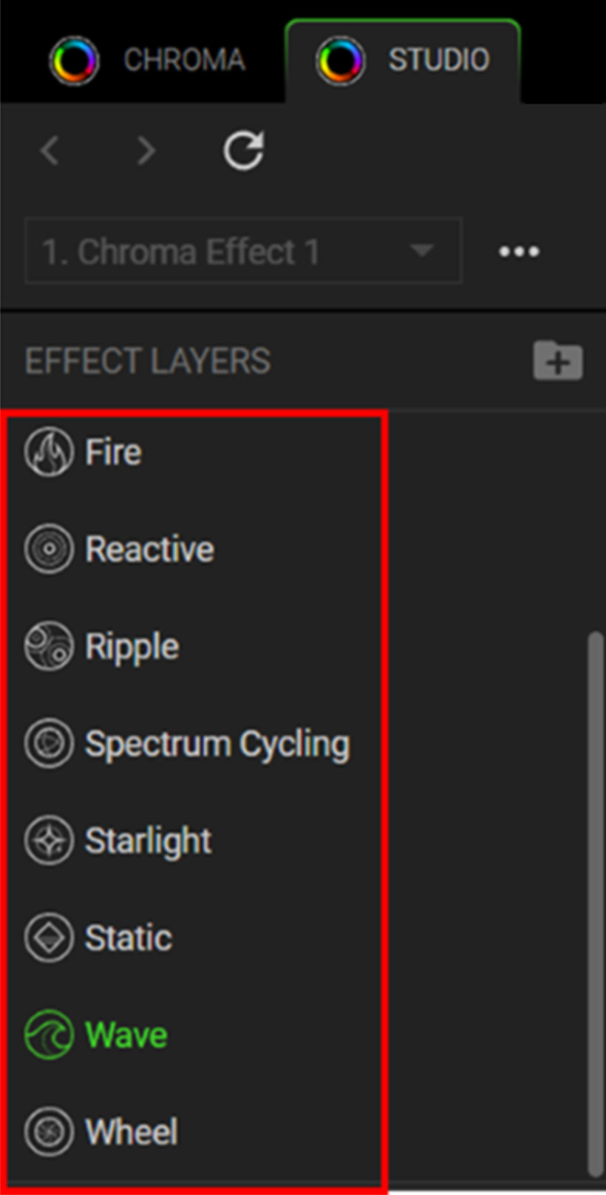Select the Reactive effect icon
The width and height of the screenshot is (606, 1195).
50,548
